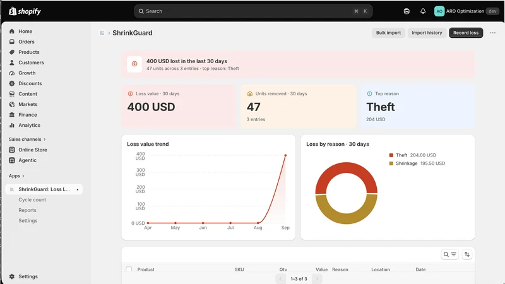Click the search magnifier icon in top bar
The height and width of the screenshot is (284, 505).
(x=141, y=11)
